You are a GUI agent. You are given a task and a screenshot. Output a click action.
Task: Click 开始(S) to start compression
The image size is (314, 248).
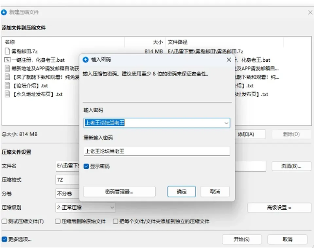point(241,239)
